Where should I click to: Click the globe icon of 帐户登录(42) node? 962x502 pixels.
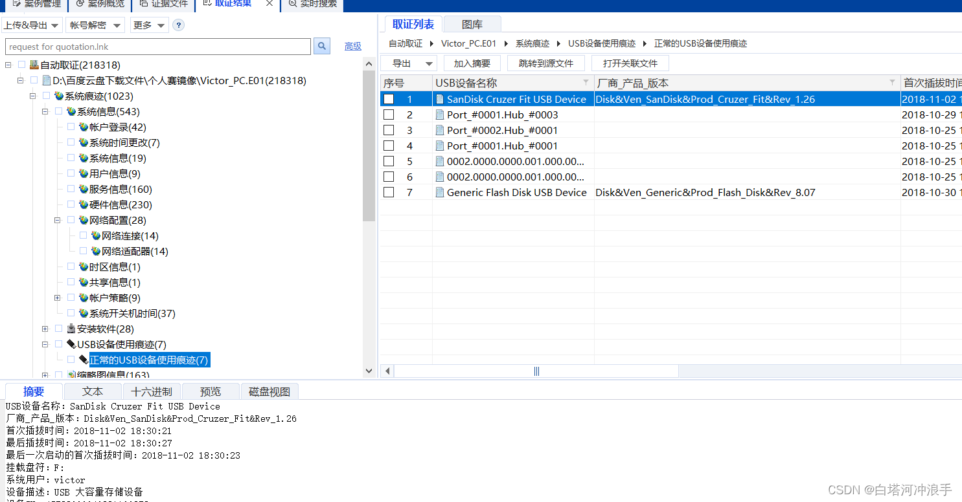pyautogui.click(x=84, y=127)
